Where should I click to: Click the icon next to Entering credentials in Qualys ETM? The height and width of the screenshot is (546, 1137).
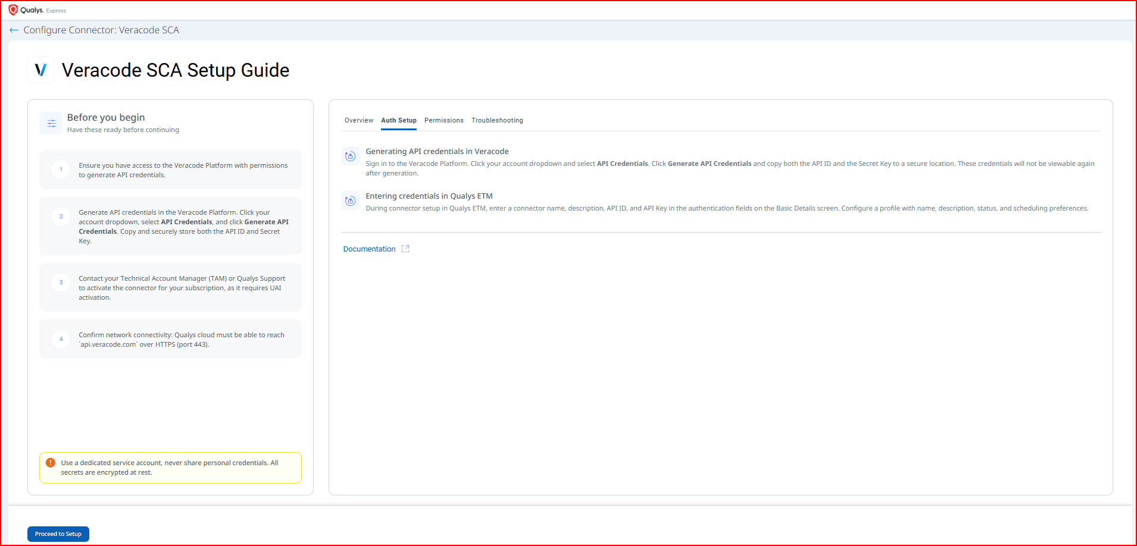click(x=351, y=201)
